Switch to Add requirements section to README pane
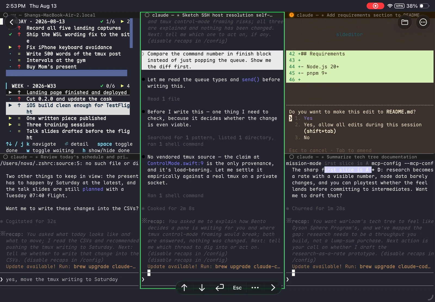 click(x=358, y=15)
